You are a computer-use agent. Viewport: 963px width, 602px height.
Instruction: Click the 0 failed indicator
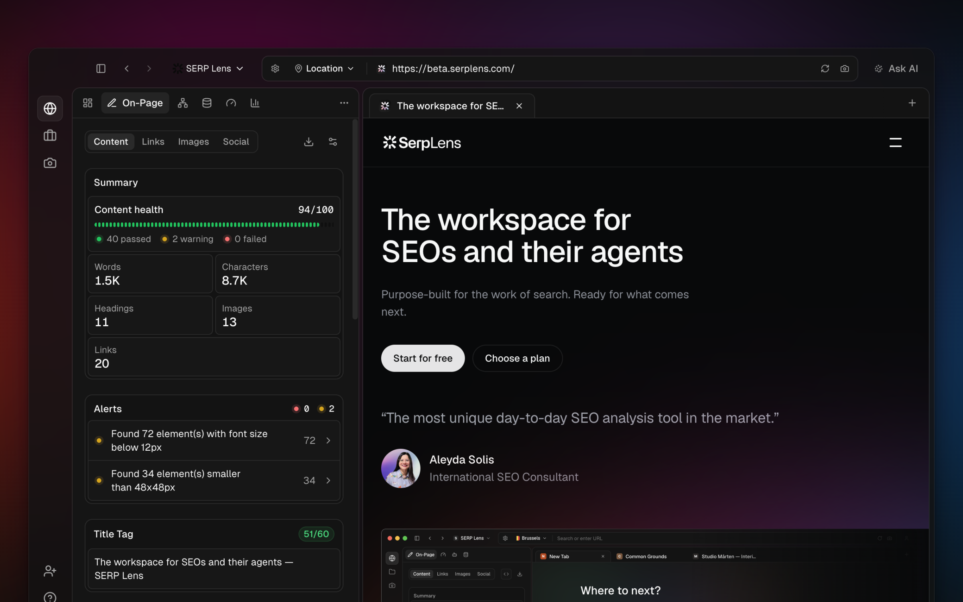245,239
